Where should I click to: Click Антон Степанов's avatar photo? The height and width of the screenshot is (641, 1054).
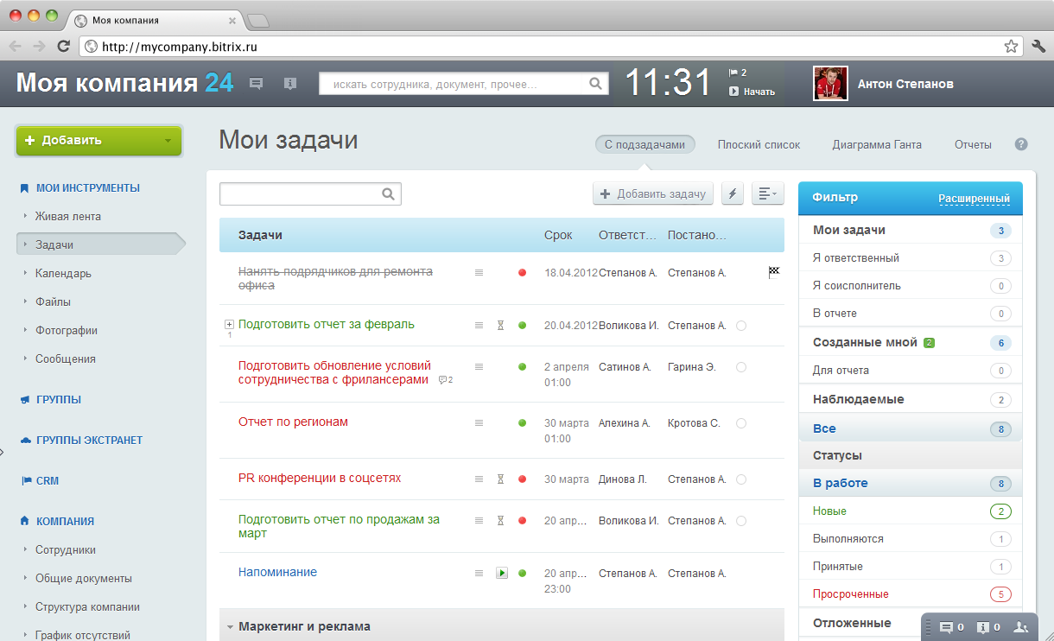[829, 84]
